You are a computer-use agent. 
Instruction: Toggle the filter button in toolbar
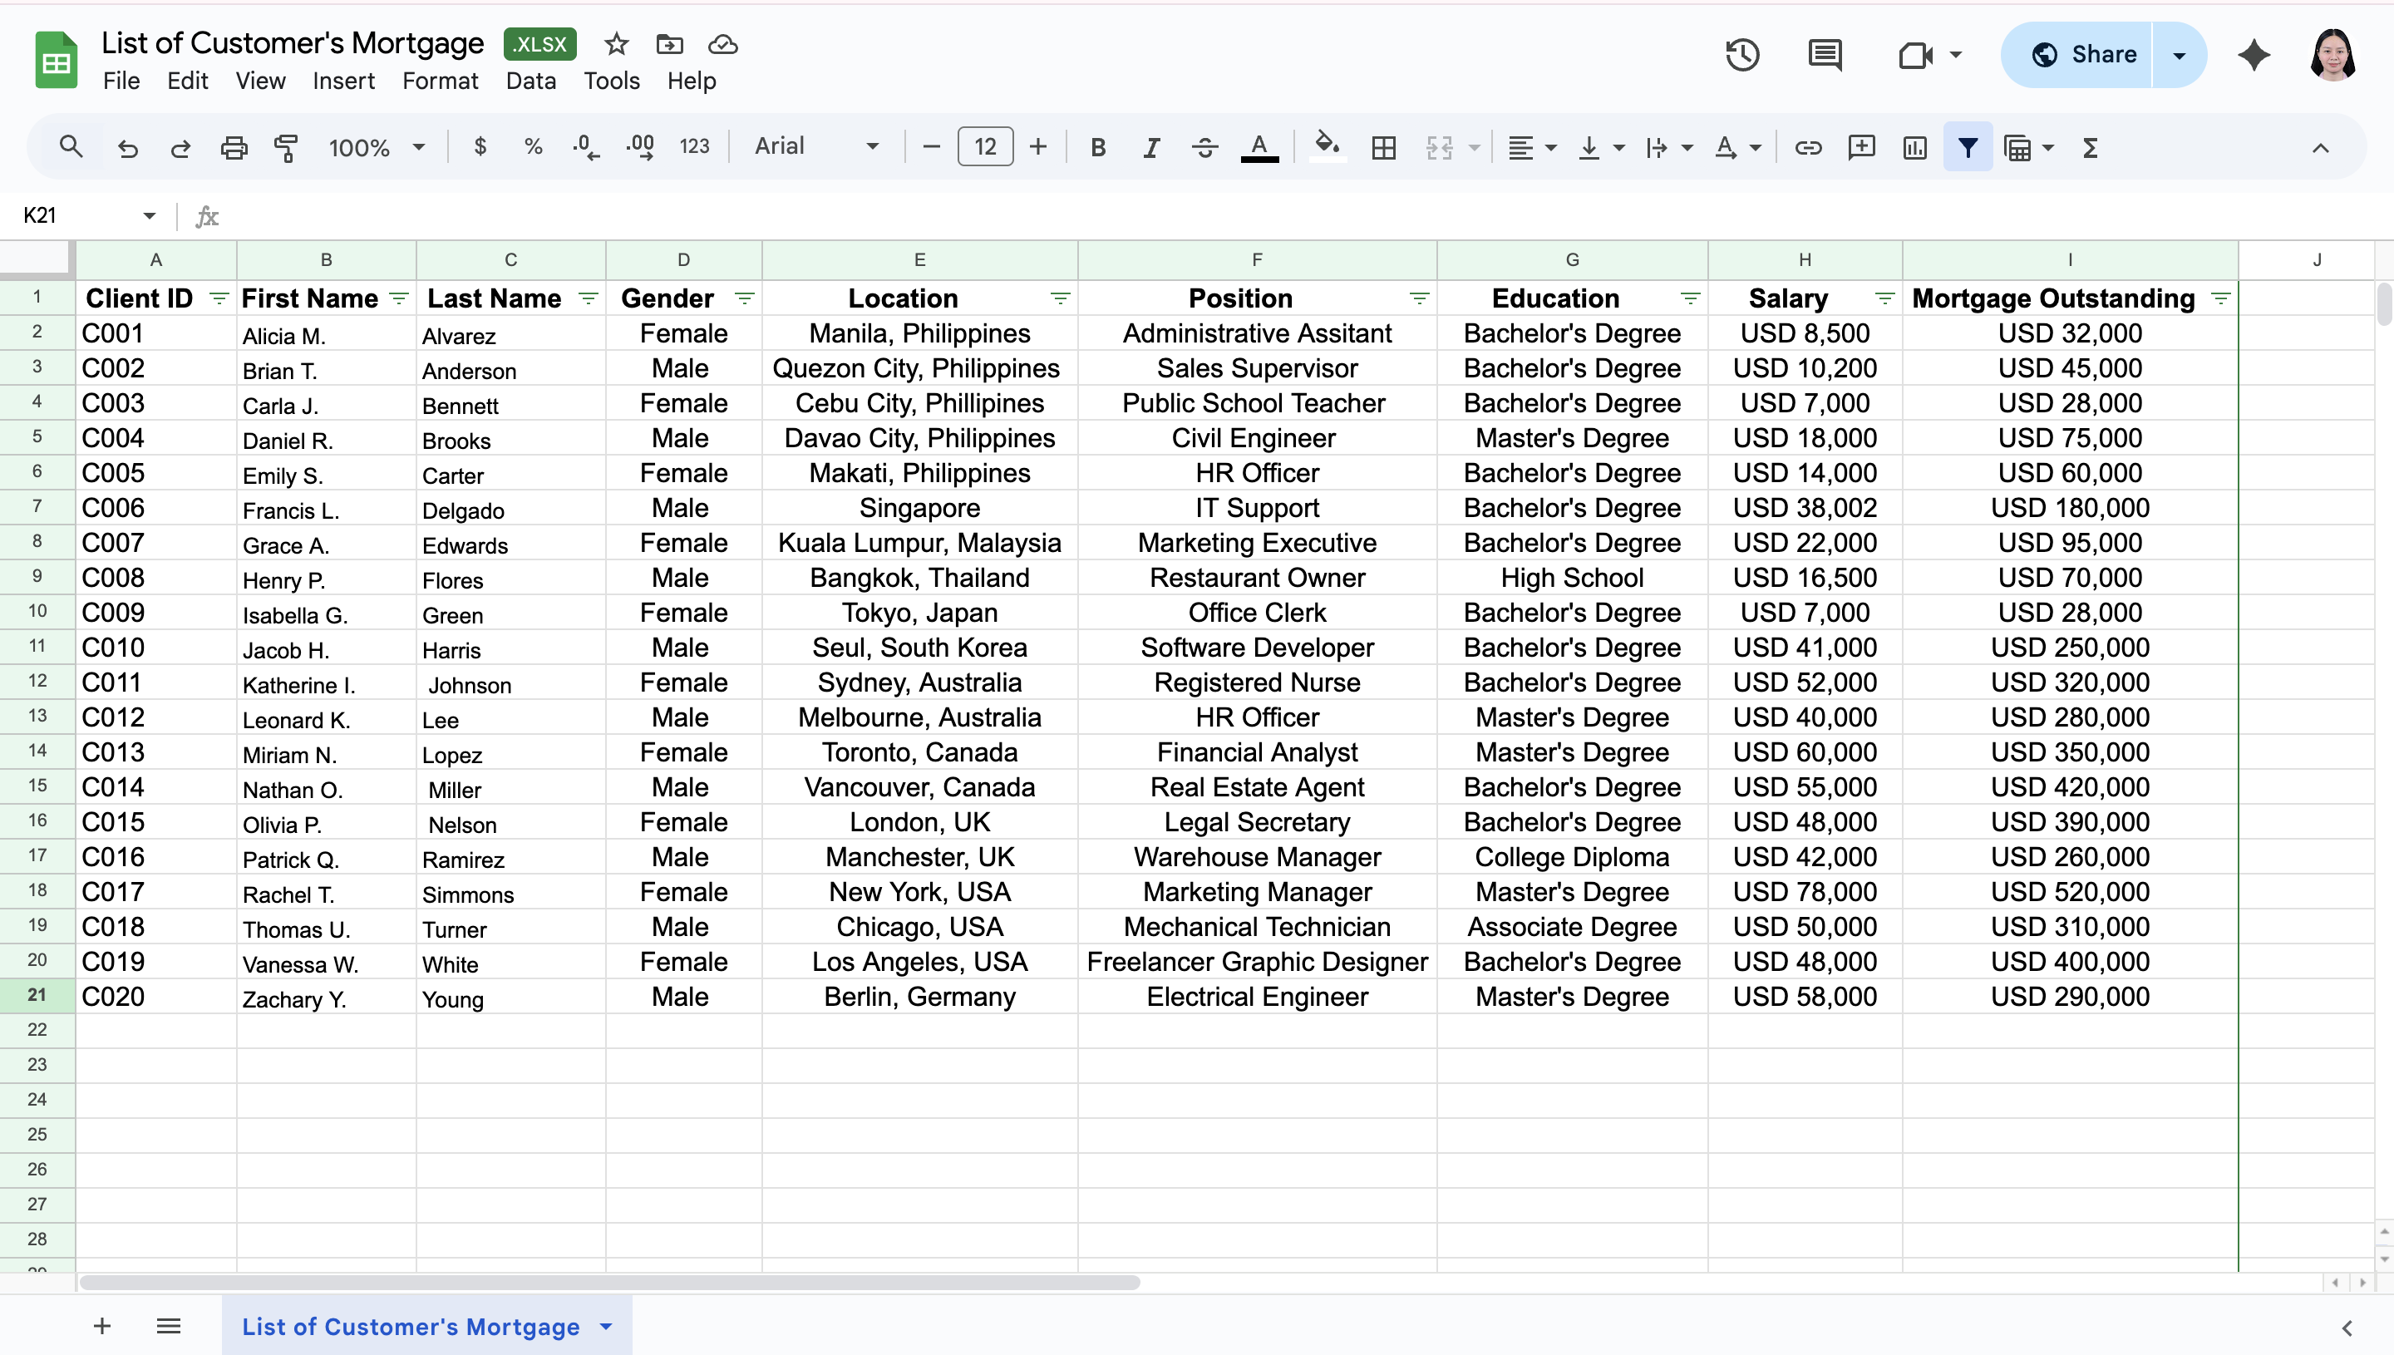[x=1967, y=147]
